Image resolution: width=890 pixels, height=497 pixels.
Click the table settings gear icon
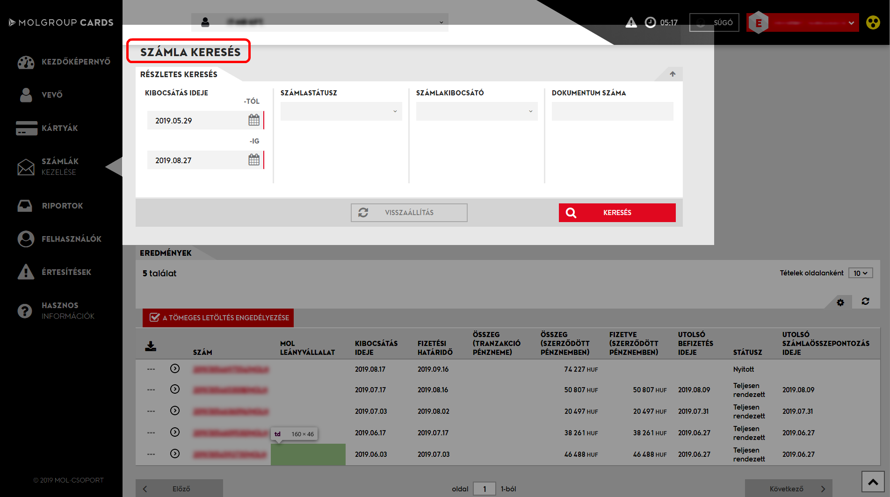840,303
